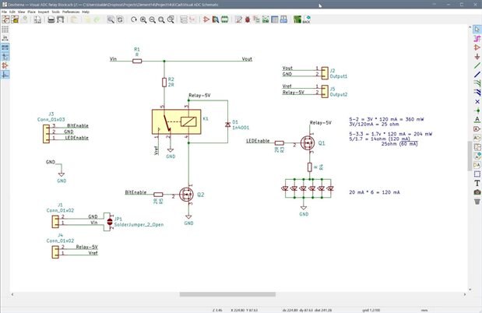Click the Zoom In magnifier icon

pyautogui.click(x=144, y=20)
